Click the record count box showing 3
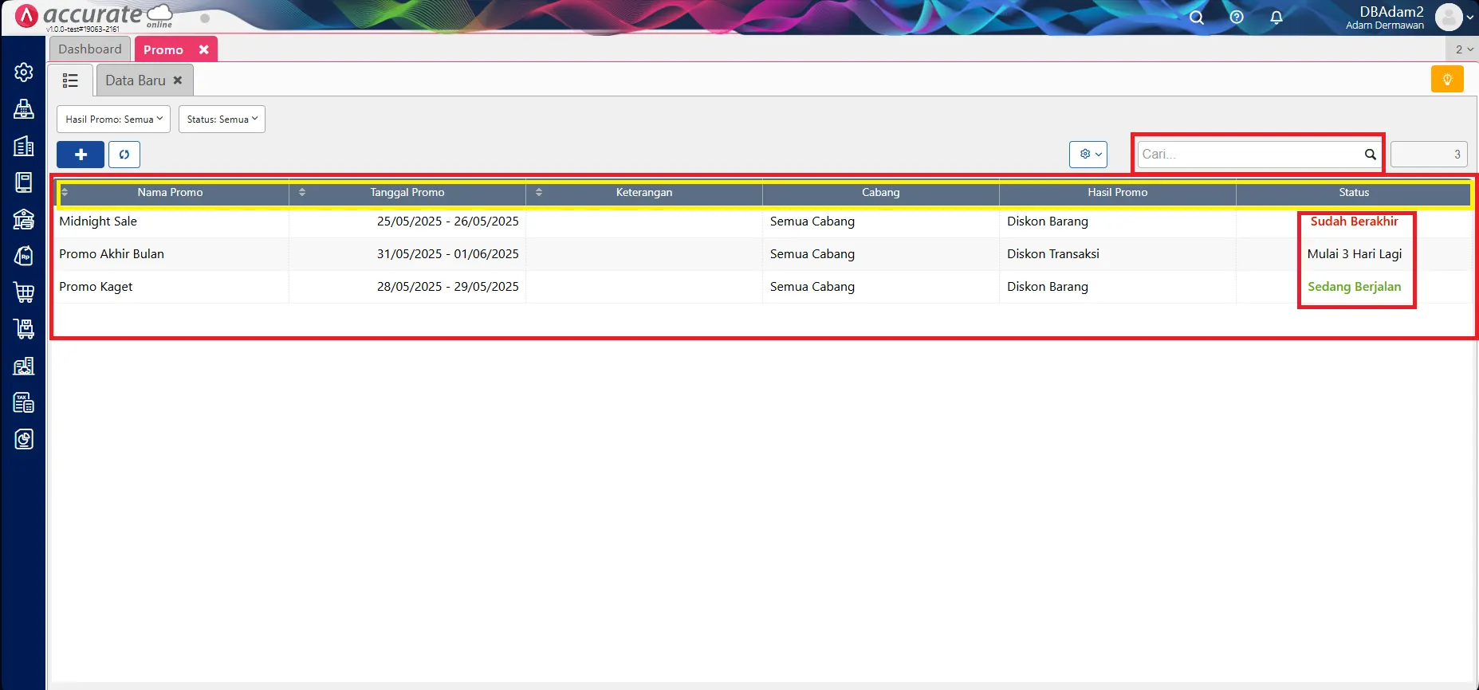The height and width of the screenshot is (690, 1479). tap(1430, 155)
